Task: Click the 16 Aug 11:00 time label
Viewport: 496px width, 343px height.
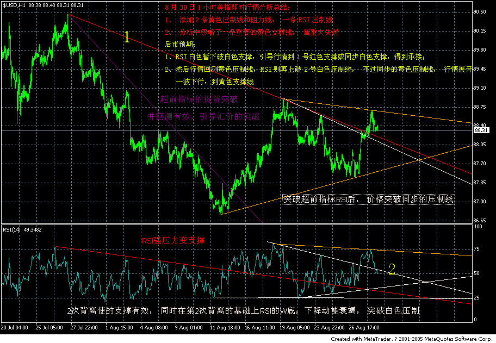Action: pos(259,328)
